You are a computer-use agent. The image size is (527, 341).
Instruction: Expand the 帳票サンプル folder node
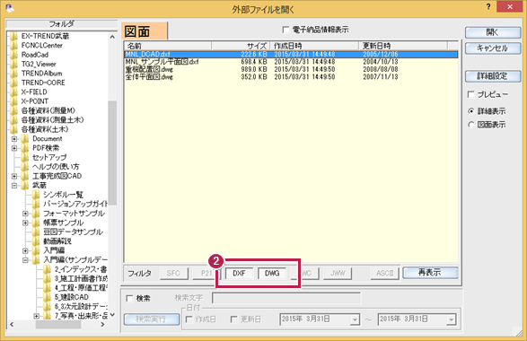[x=25, y=223]
